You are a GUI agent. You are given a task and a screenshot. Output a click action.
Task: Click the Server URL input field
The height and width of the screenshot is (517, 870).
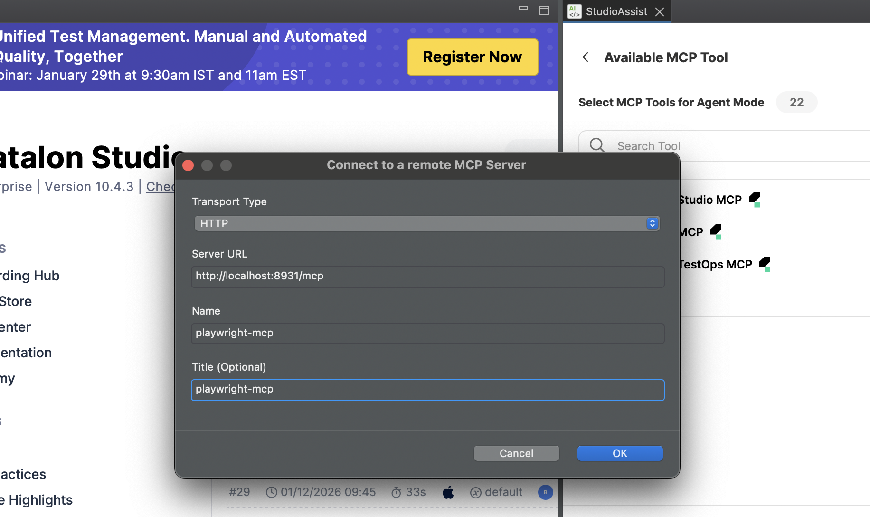(x=426, y=277)
